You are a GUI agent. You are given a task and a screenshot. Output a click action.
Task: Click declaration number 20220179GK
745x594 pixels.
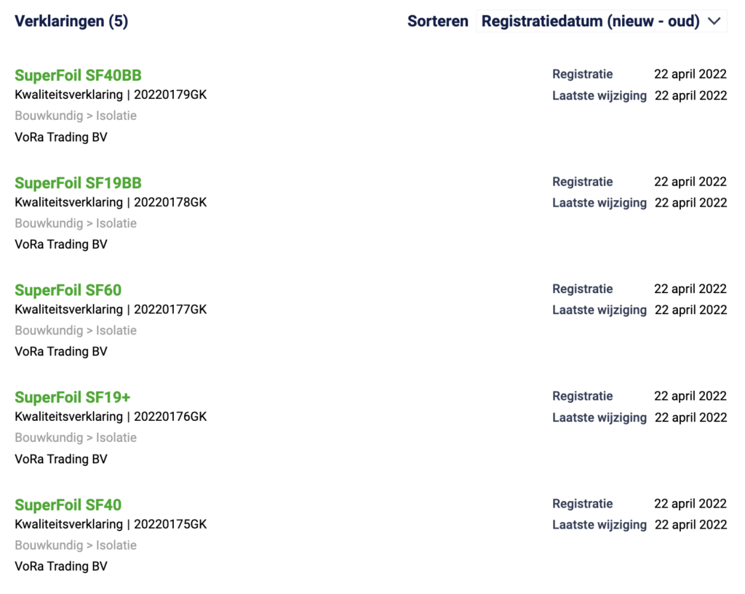pos(170,95)
